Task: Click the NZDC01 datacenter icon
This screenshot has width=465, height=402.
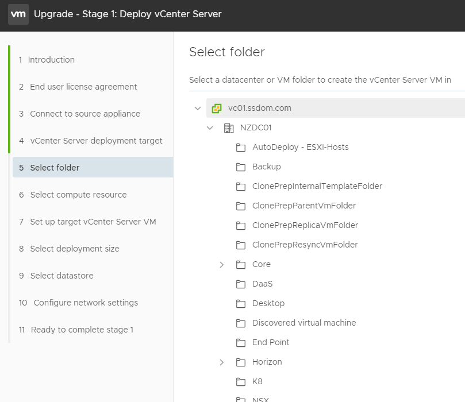Action: click(229, 128)
